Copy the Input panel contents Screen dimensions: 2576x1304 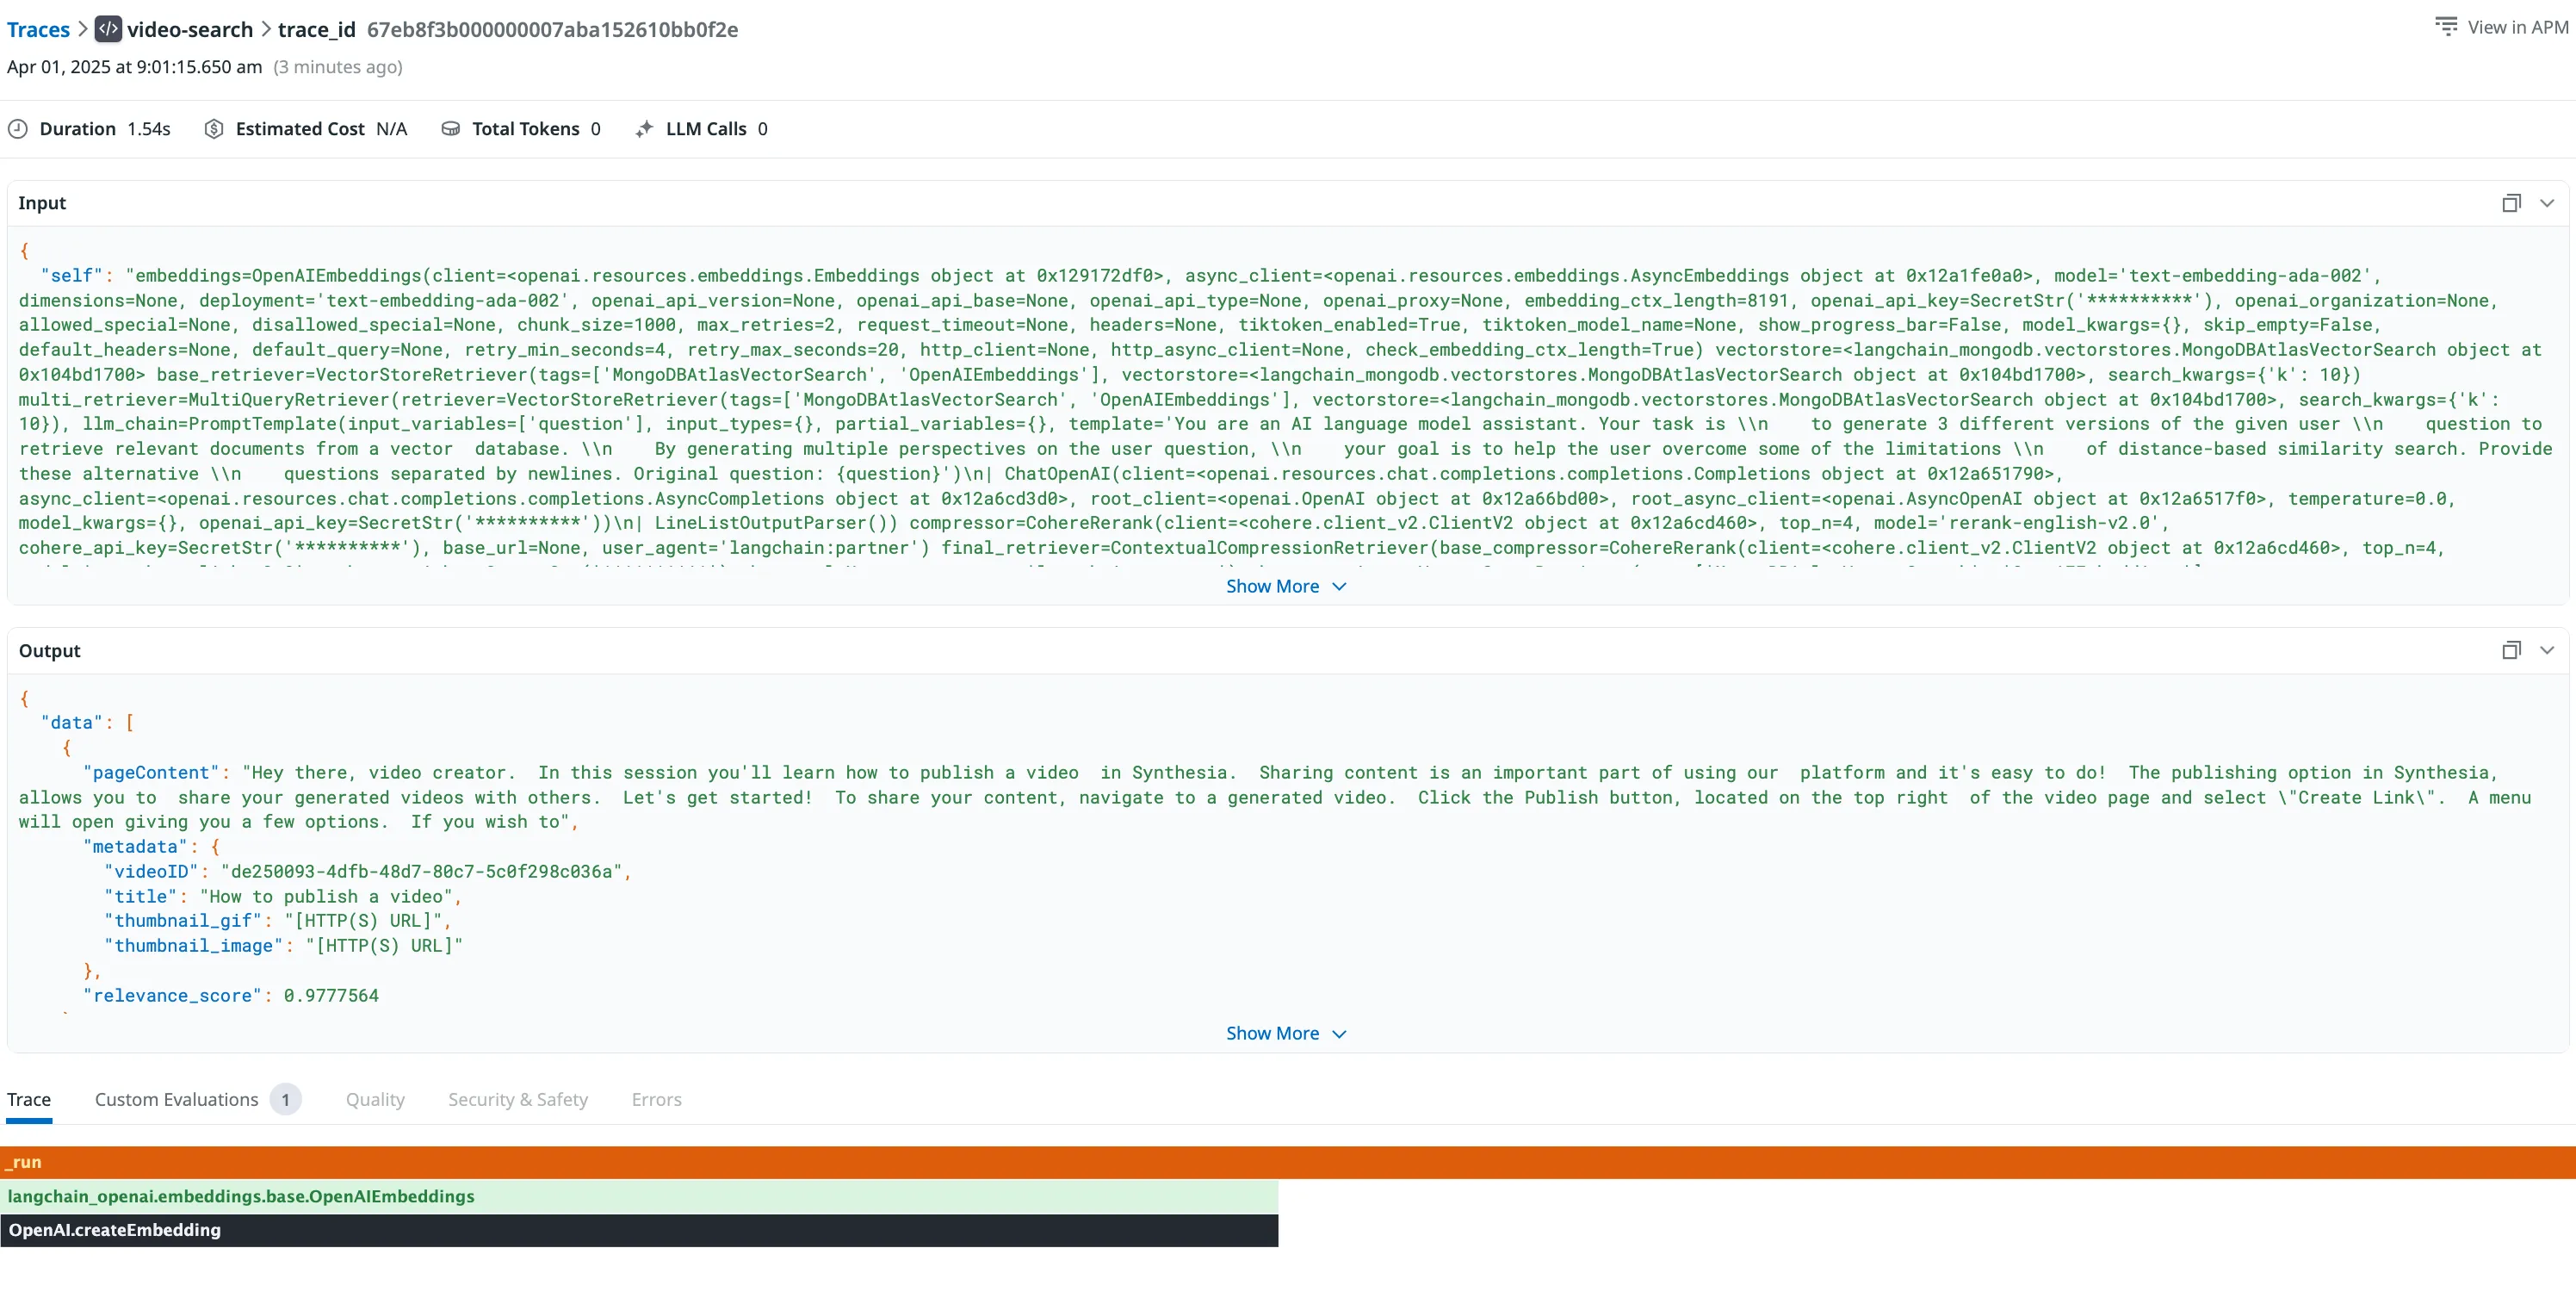click(2511, 203)
